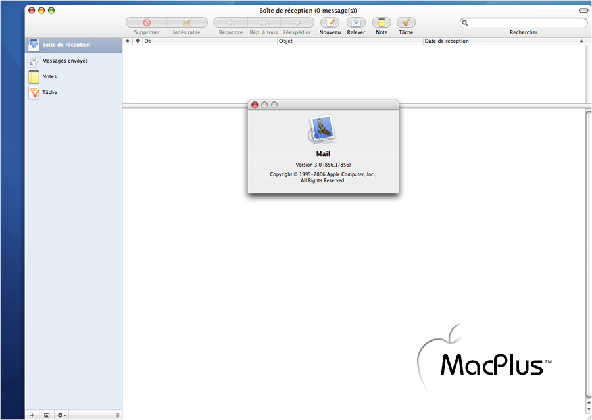Fetch new mail with the Relever button

(356, 22)
